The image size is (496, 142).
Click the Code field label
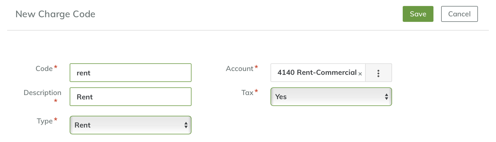tap(44, 69)
